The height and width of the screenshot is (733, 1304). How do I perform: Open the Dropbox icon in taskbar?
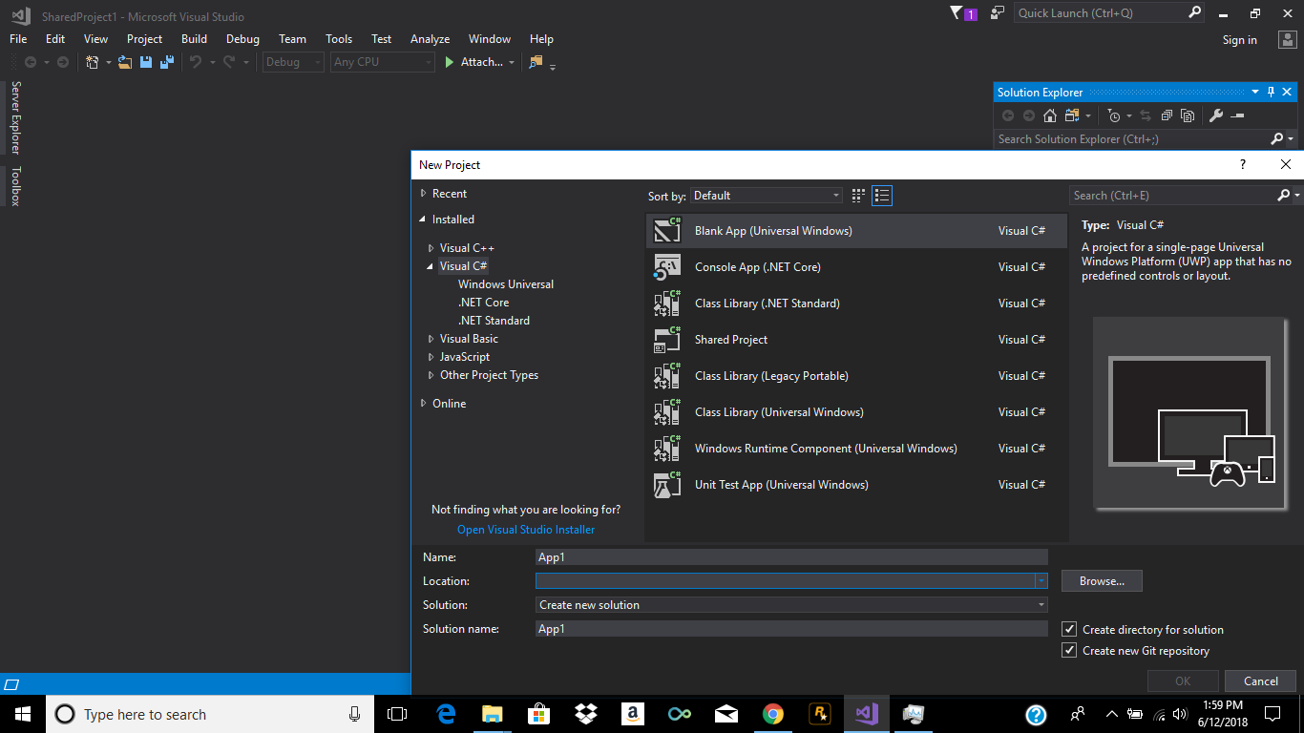[x=585, y=714]
